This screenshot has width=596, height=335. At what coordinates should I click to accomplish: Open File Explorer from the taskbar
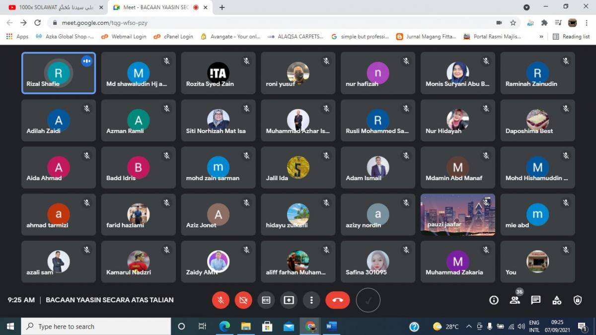246,326
